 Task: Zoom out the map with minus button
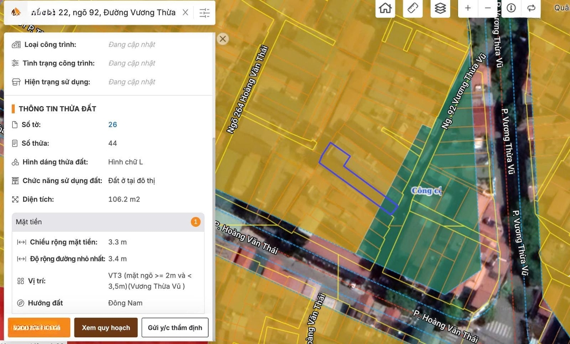point(488,8)
